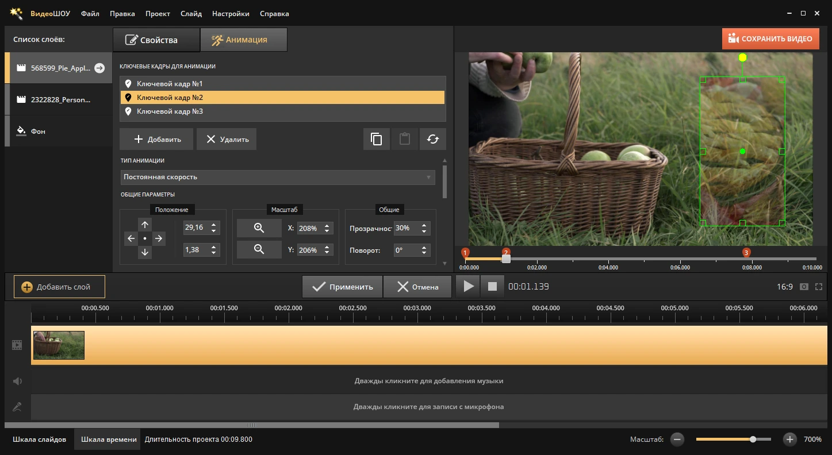The image size is (832, 455).
Task: Open the Файл menu
Action: click(x=90, y=13)
